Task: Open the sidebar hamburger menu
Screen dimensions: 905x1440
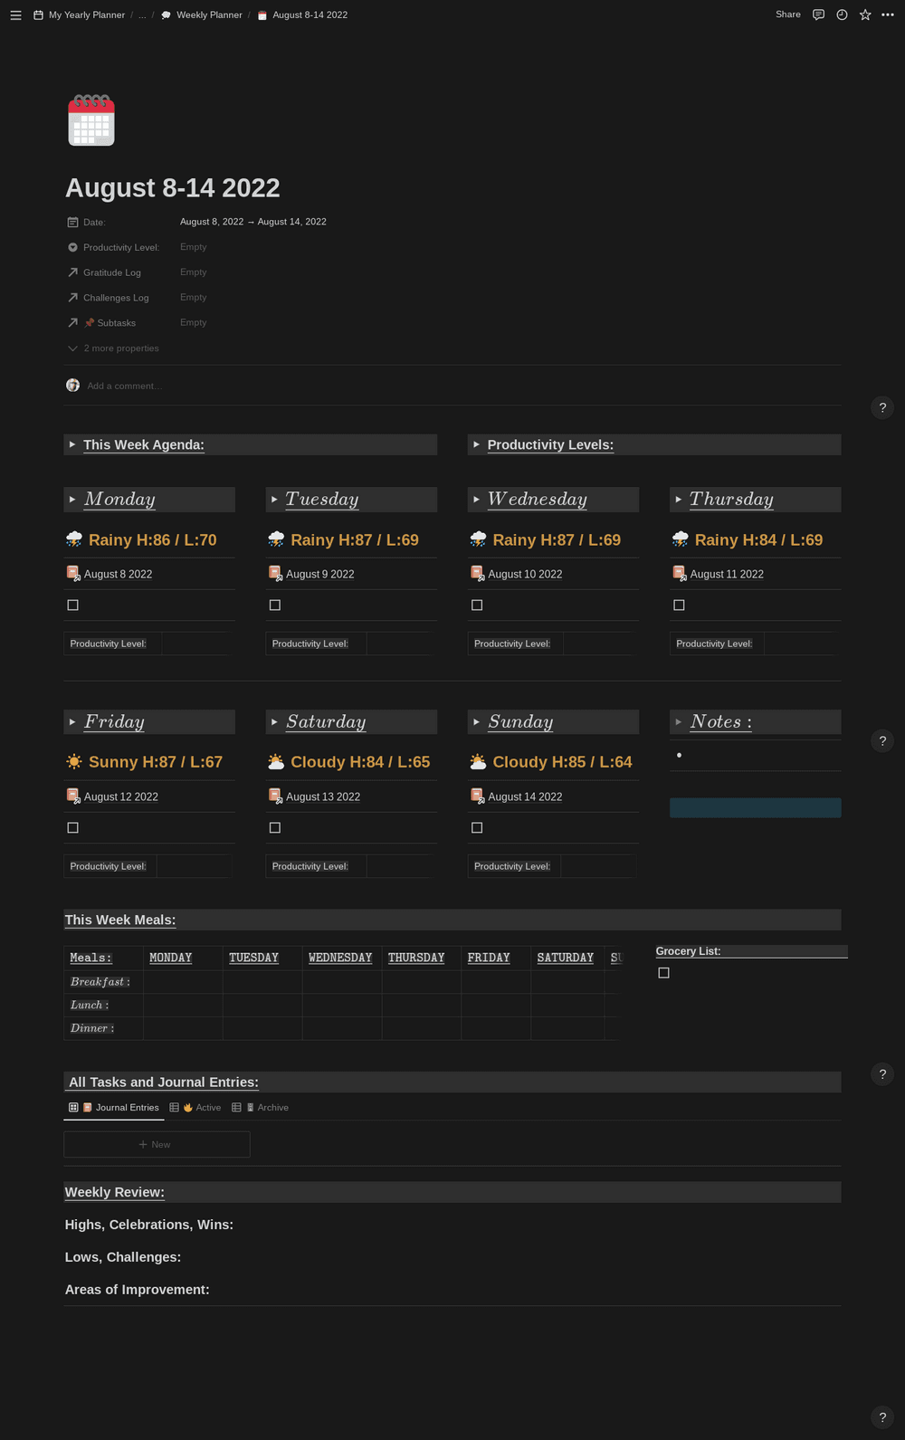Action: pos(15,15)
